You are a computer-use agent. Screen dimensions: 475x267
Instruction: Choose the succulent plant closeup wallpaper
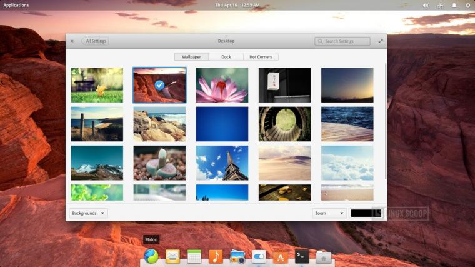pyautogui.click(x=159, y=163)
